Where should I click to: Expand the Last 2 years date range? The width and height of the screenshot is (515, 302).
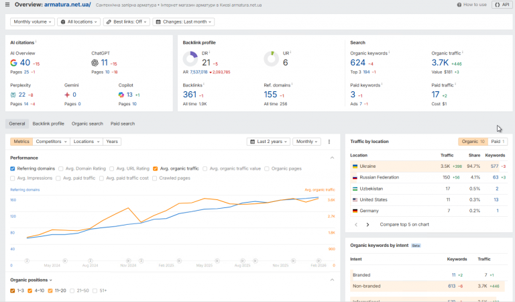(x=269, y=142)
